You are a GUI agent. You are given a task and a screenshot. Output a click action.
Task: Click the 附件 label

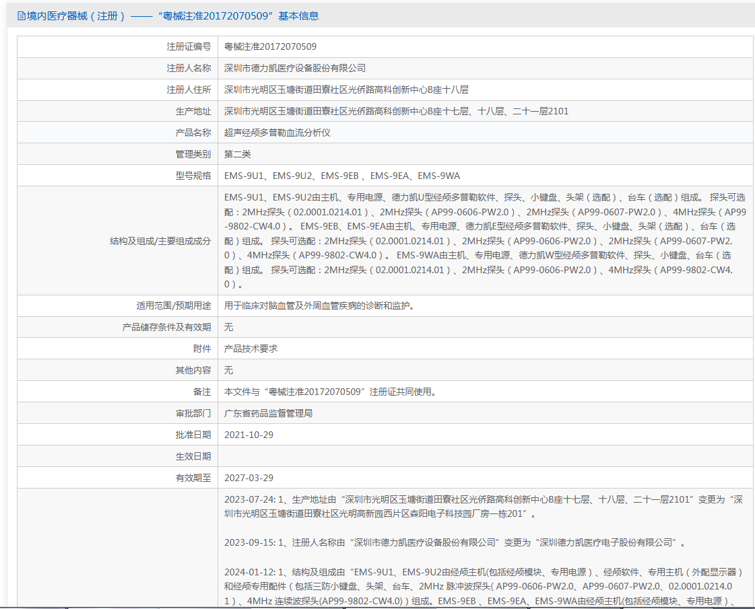pyautogui.click(x=202, y=349)
